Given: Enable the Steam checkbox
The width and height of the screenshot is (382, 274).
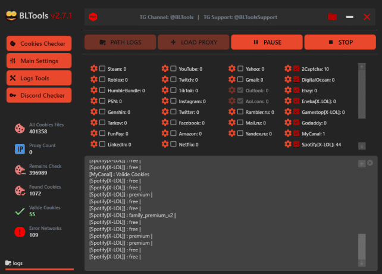Looking at the screenshot, I should click(102, 68).
